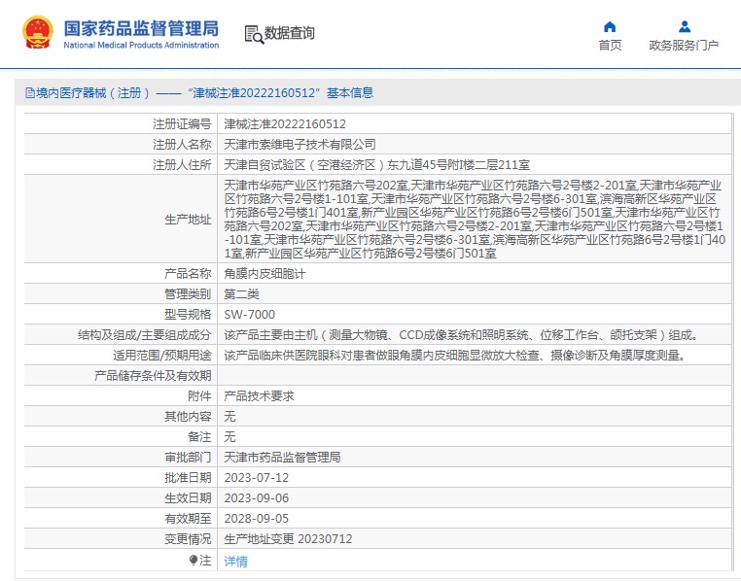741x581 pixels.
Task: Click the model value SW-7000
Action: [250, 314]
